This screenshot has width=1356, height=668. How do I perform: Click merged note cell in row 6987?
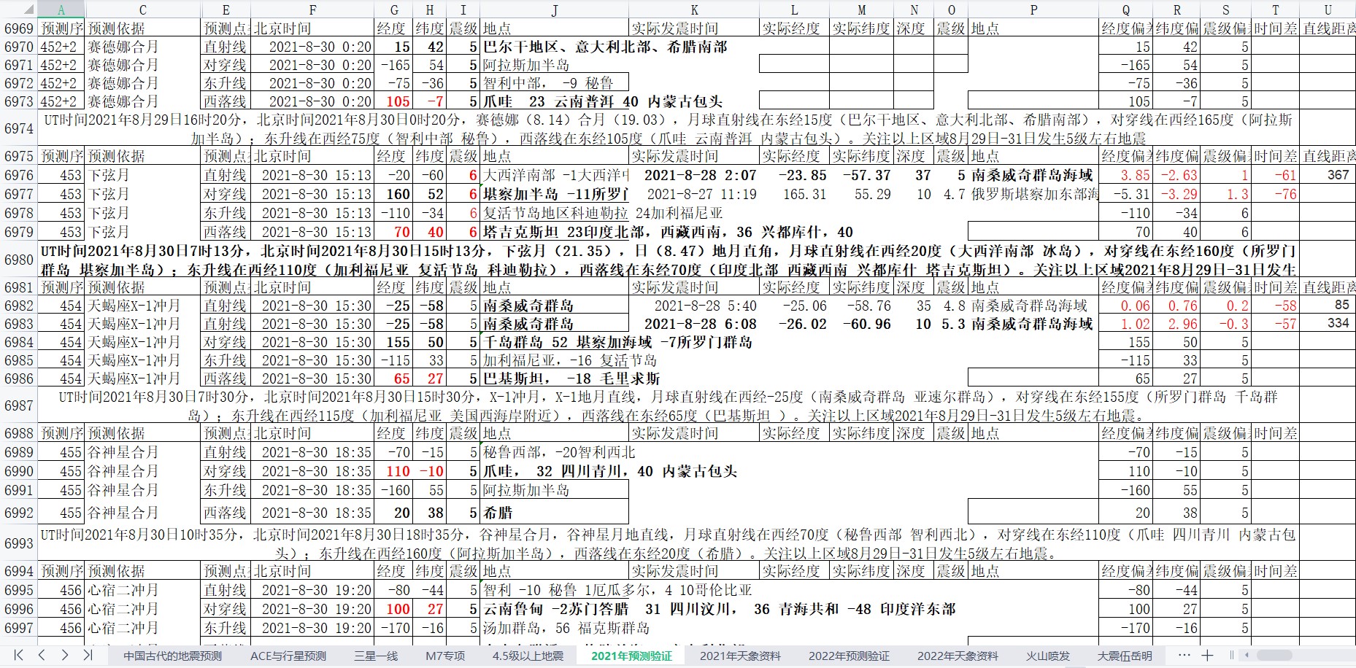(668, 405)
